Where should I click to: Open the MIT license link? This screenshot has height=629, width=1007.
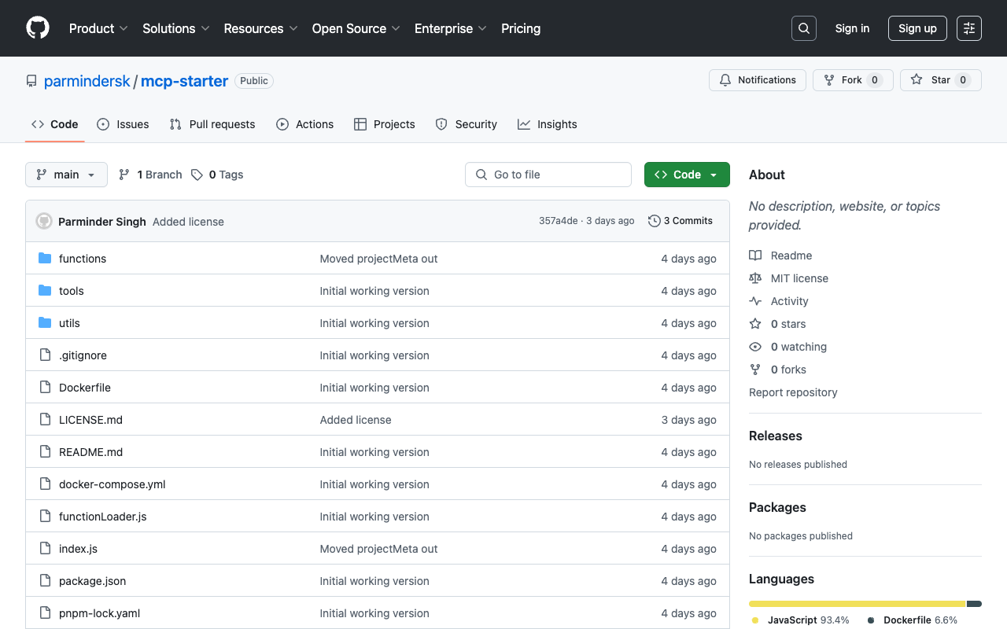tap(799, 278)
